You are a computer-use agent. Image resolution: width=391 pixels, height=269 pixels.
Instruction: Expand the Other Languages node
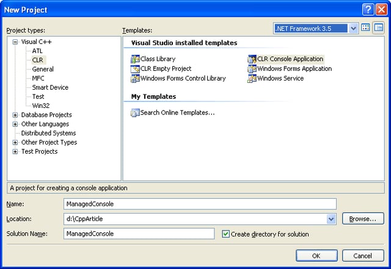tap(15, 124)
